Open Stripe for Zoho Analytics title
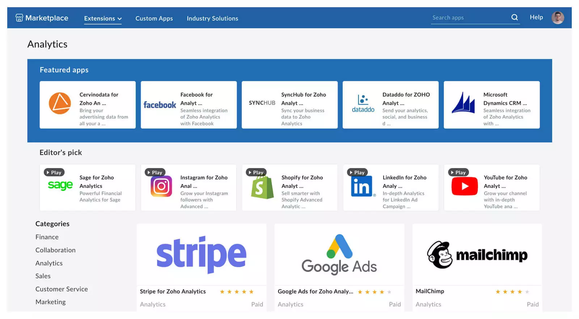This screenshot has height=319, width=579. (173, 292)
